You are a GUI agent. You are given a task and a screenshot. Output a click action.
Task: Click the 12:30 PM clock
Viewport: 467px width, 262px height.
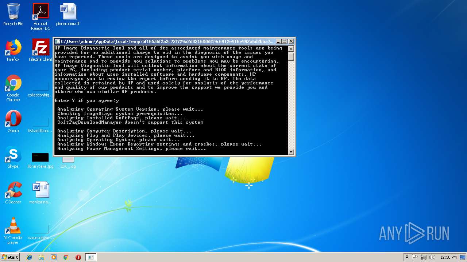(448, 257)
